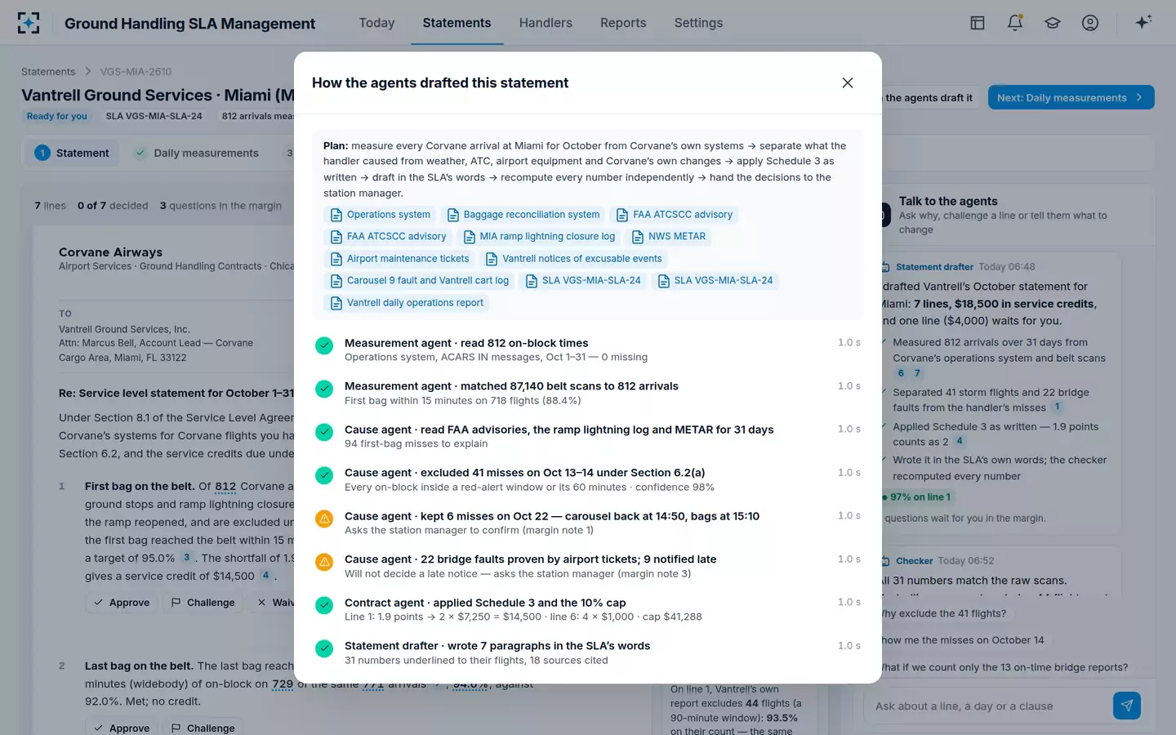
Task: Click footnote marker 4 after $14,500
Action: click(265, 576)
